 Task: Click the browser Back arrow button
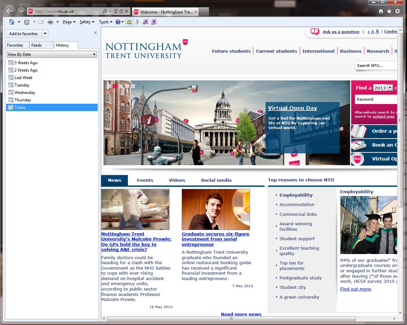pos(9,11)
